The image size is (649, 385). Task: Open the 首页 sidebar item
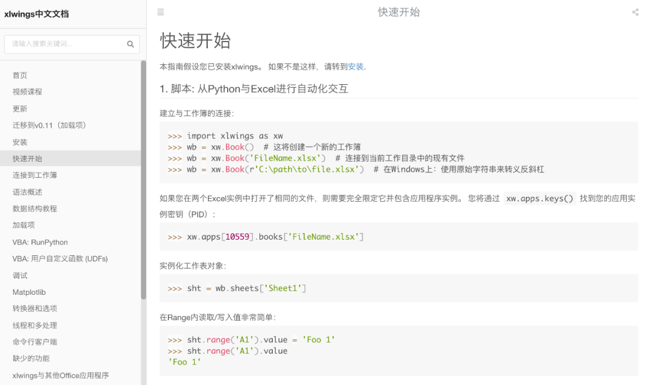[x=20, y=75]
